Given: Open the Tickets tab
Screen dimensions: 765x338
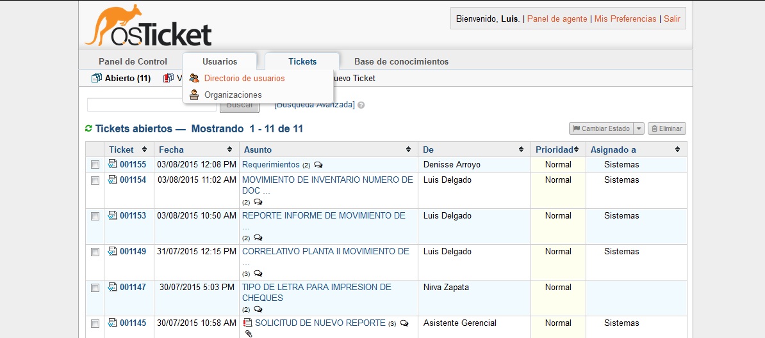Looking at the screenshot, I should click(x=302, y=62).
